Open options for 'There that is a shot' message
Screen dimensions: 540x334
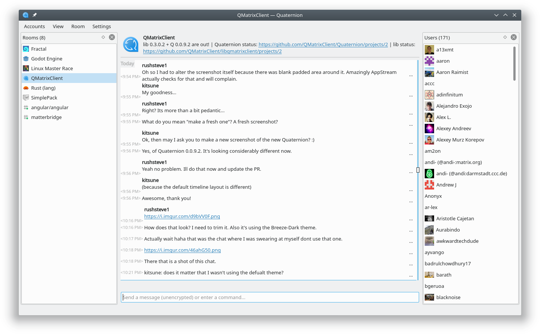coord(411,265)
